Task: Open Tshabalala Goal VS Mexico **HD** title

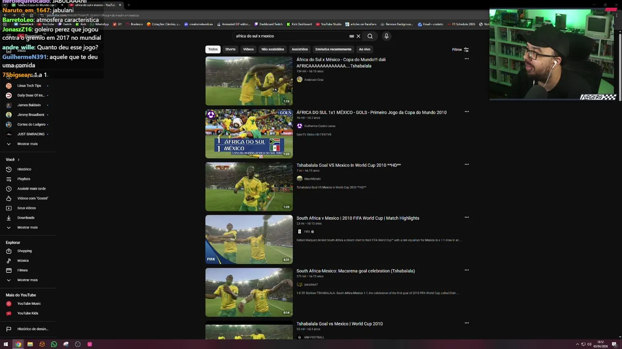Action: (348, 165)
